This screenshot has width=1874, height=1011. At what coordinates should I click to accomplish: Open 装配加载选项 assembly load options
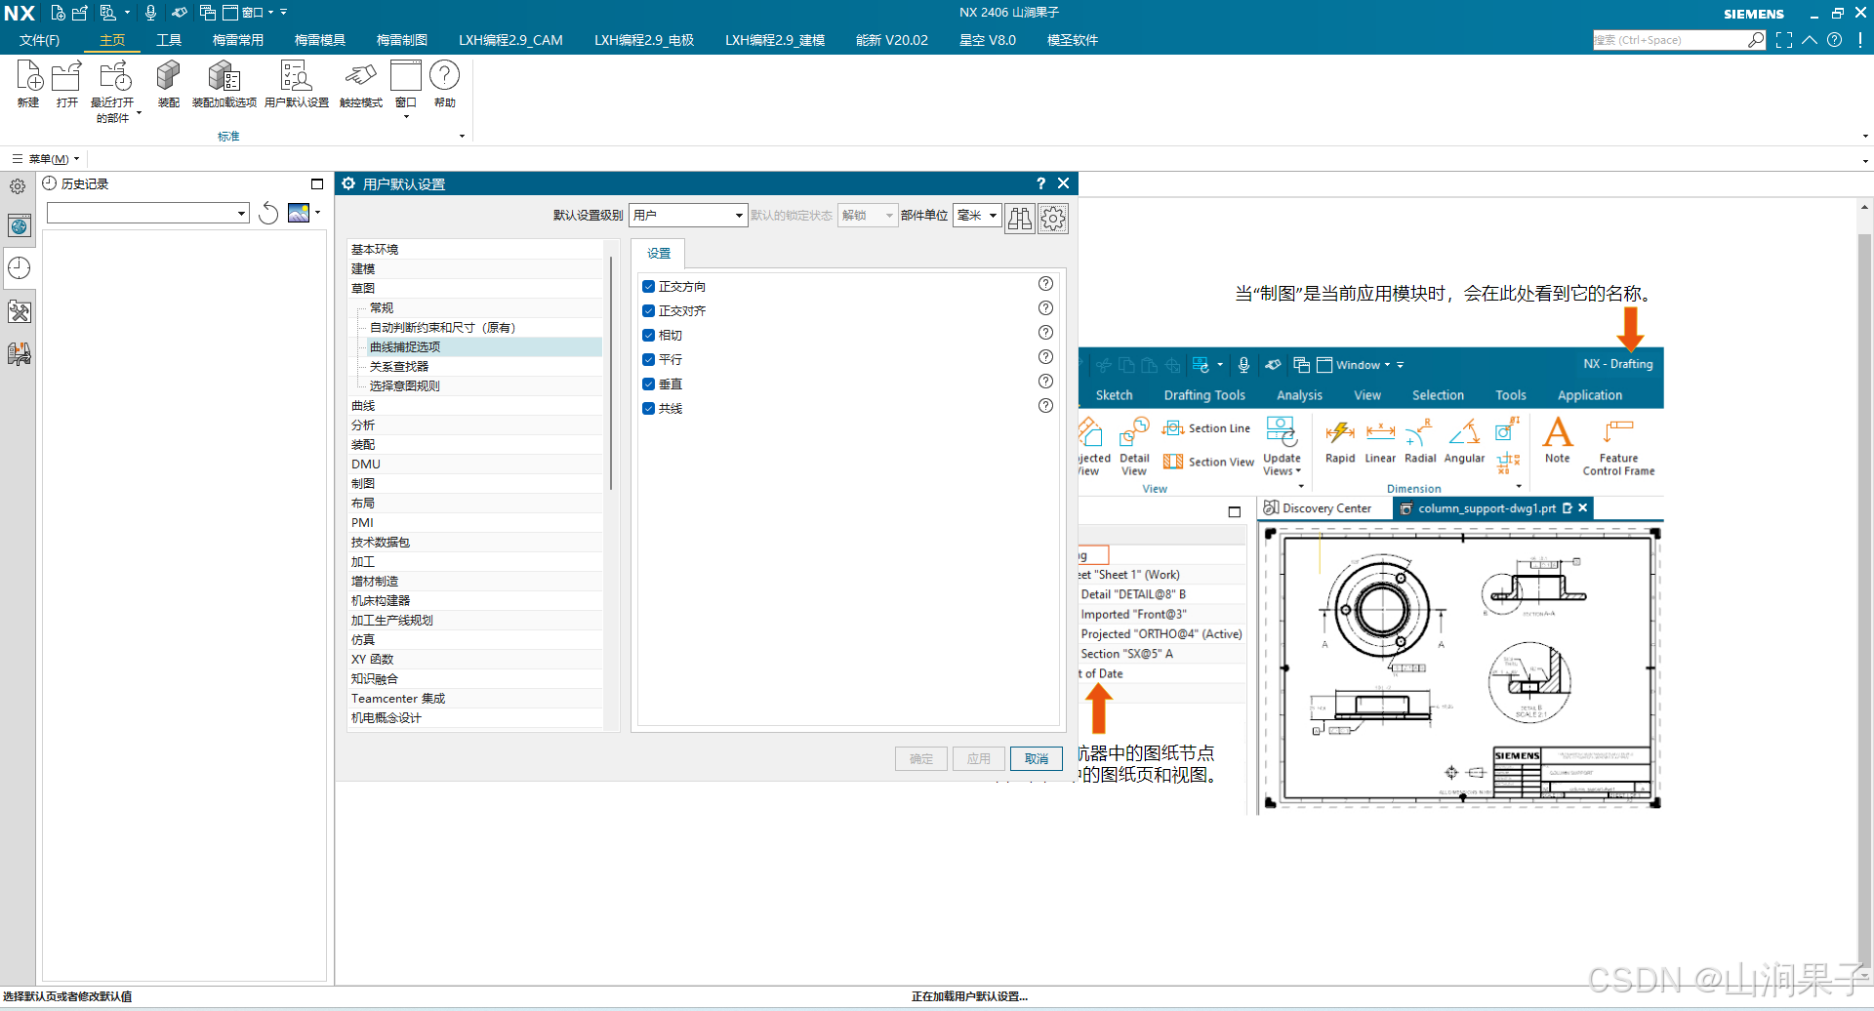click(x=224, y=84)
